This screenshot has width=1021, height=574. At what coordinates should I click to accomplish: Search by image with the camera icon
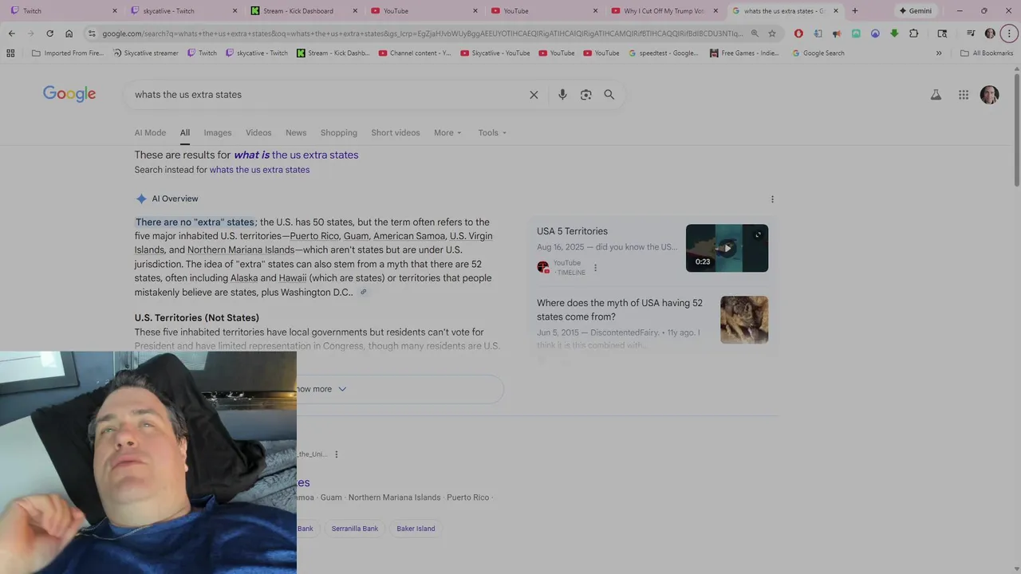[586, 95]
